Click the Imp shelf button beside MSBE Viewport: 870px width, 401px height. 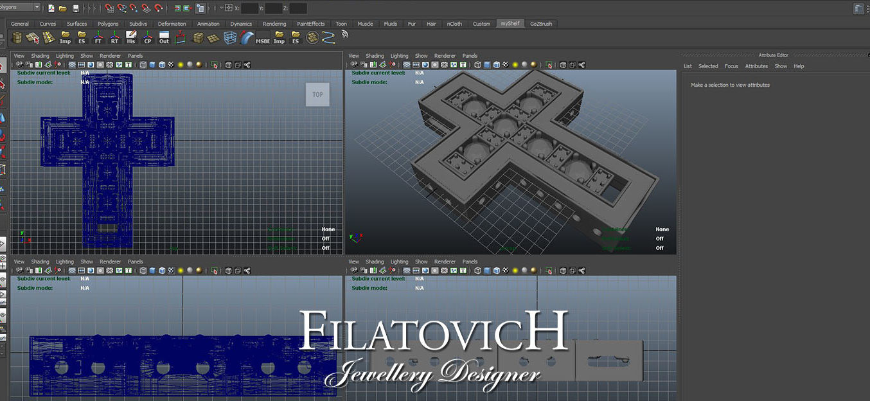(279, 38)
